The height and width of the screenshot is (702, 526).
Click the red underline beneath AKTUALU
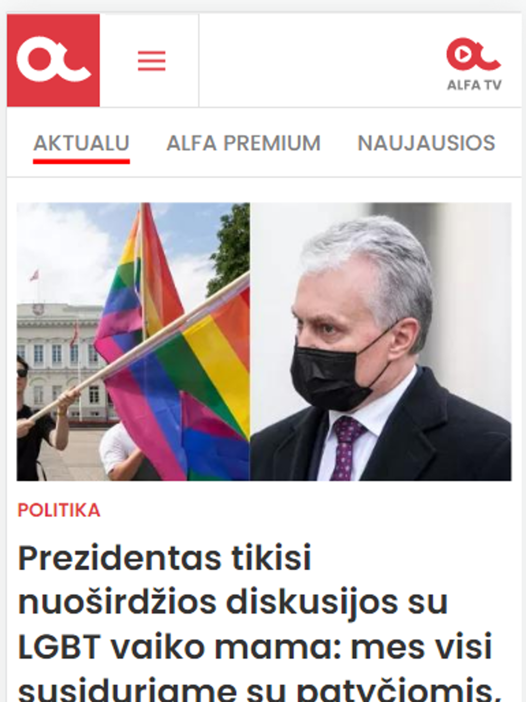click(82, 162)
